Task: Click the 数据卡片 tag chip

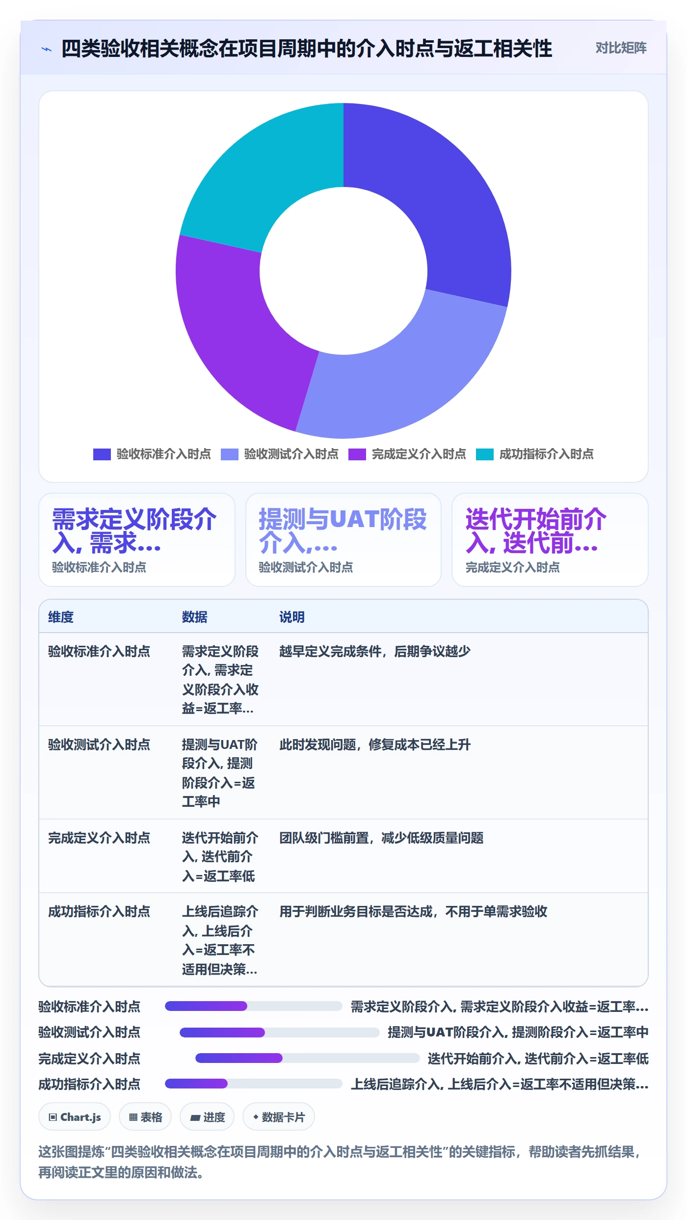Action: click(x=279, y=1117)
